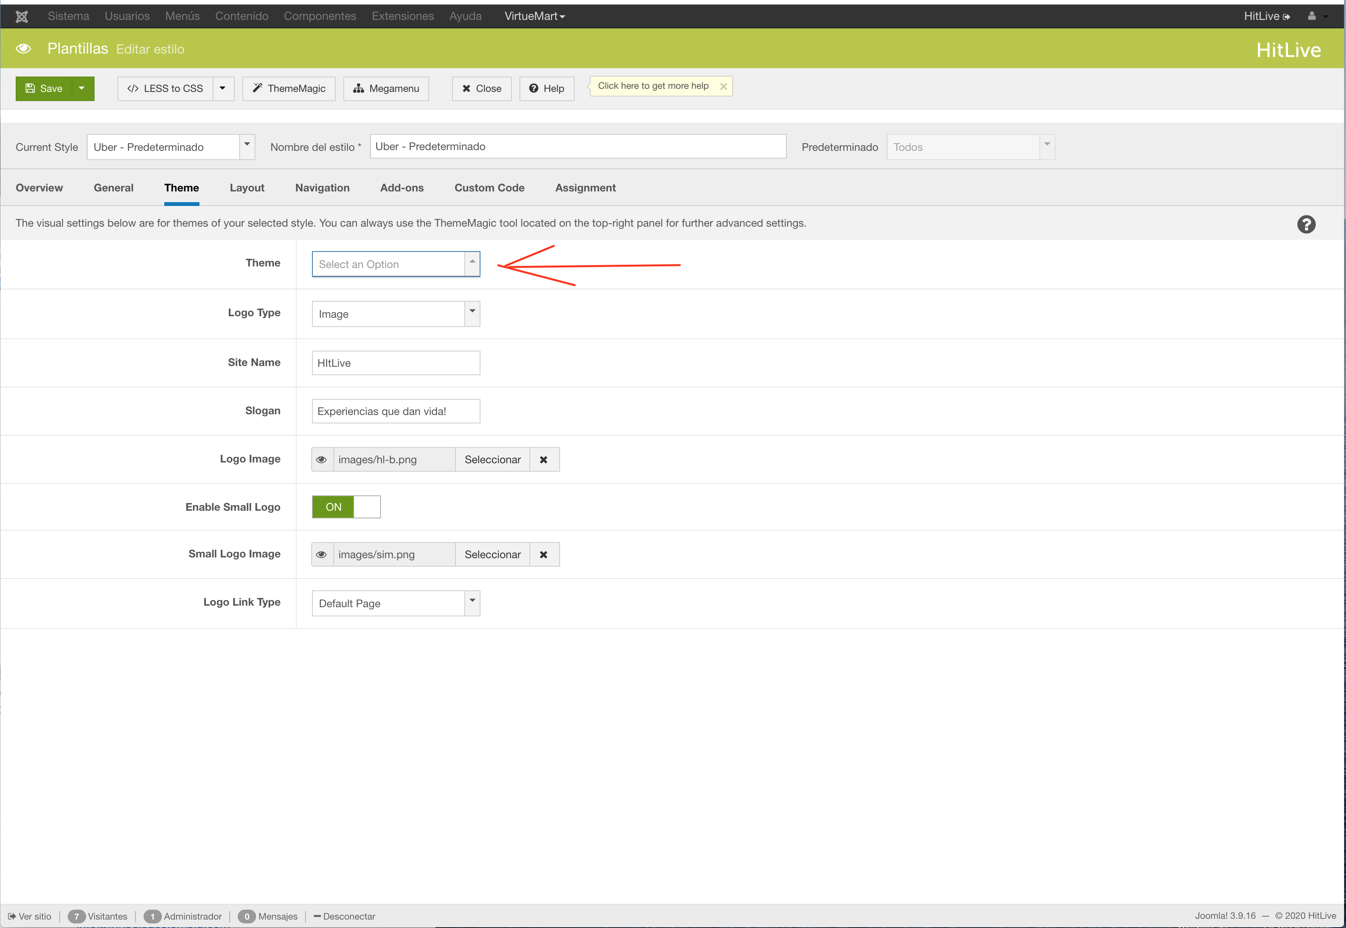Open the Megamenu builder
The image size is (1346, 928).
(386, 89)
